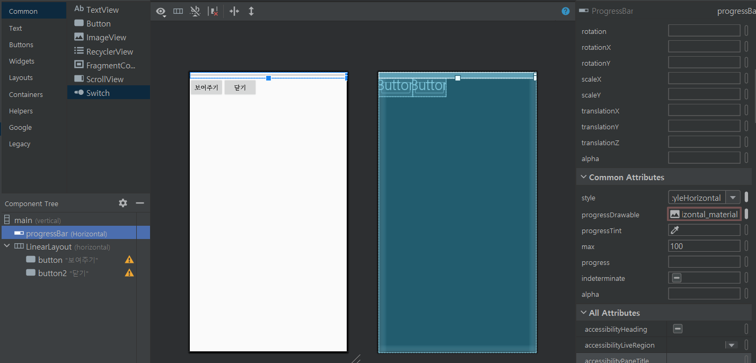Click the horizontal distribute icon
This screenshot has width=756, height=363.
coord(234,11)
